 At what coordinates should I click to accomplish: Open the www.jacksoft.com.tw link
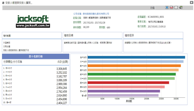[x=33, y=26]
